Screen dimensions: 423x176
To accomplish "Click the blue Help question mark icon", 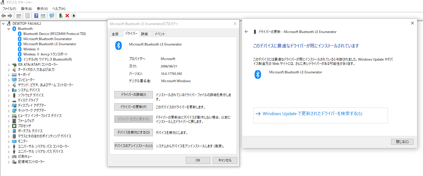I will pyautogui.click(x=36, y=16).
